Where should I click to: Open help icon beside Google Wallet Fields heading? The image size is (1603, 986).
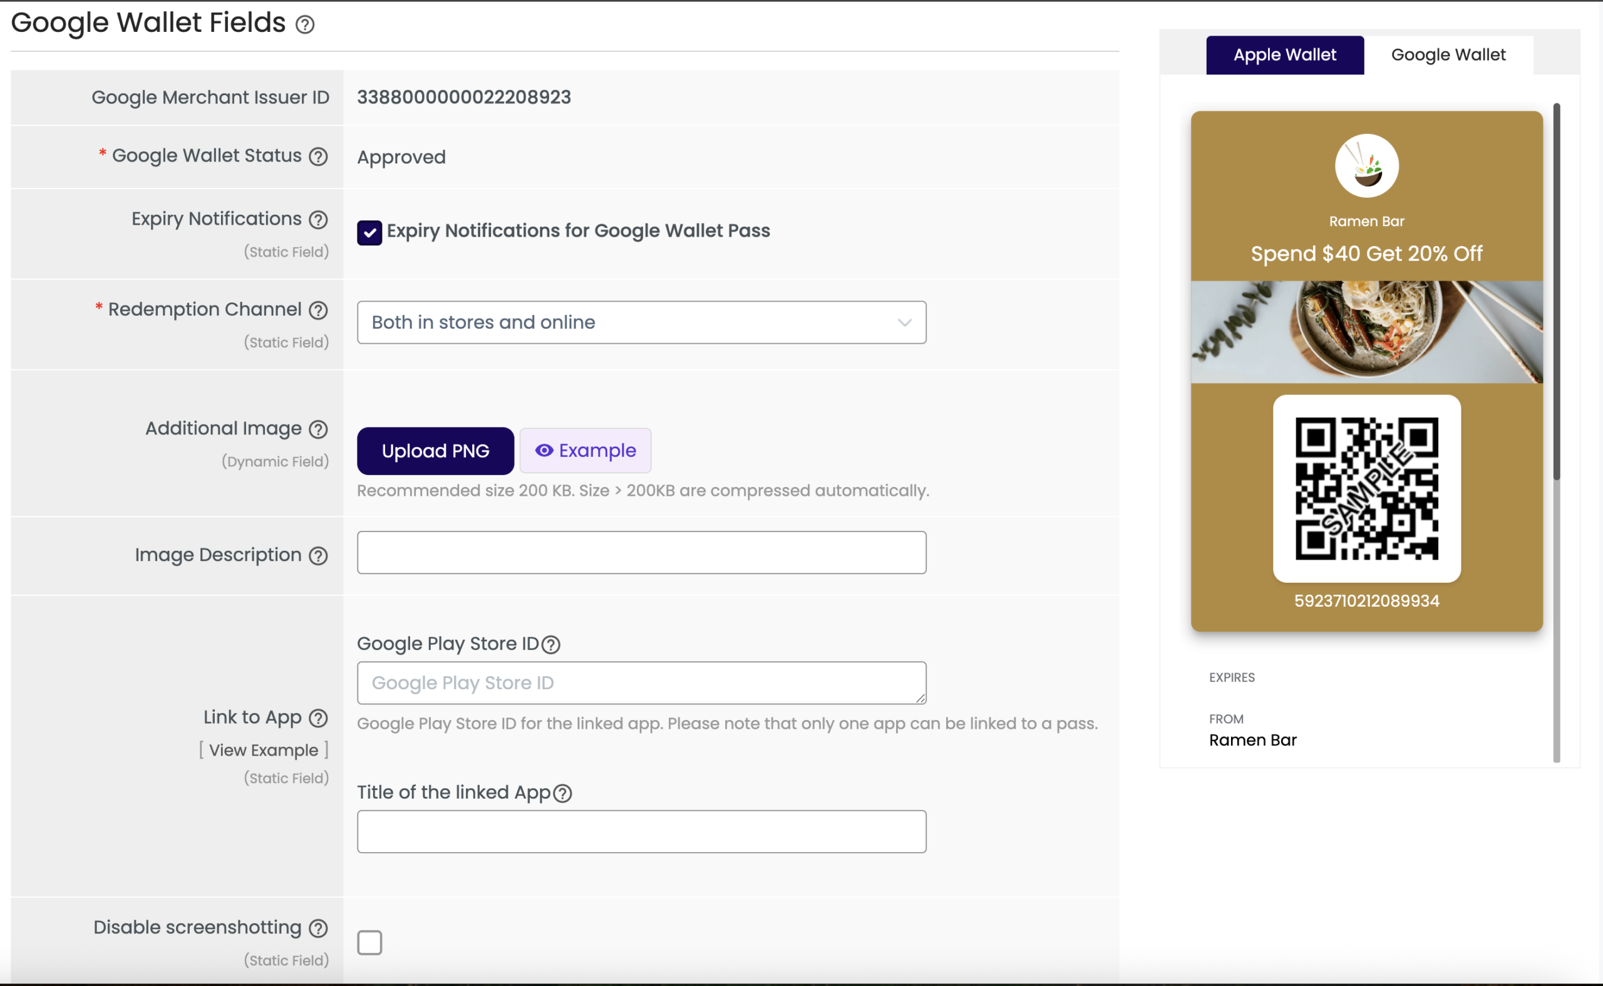pos(304,25)
